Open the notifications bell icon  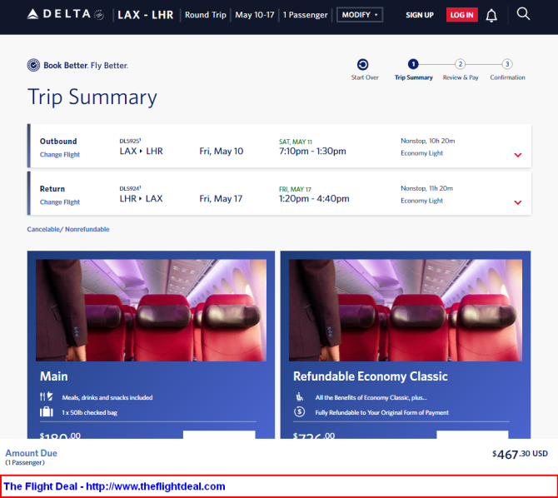491,15
